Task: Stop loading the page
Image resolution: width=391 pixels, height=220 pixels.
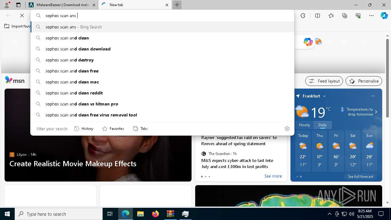Action: coord(22,16)
